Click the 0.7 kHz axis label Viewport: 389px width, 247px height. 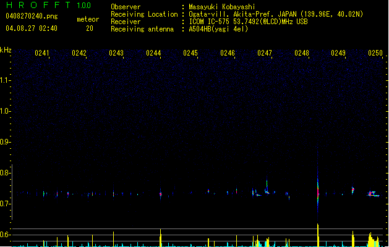click(x=5, y=204)
